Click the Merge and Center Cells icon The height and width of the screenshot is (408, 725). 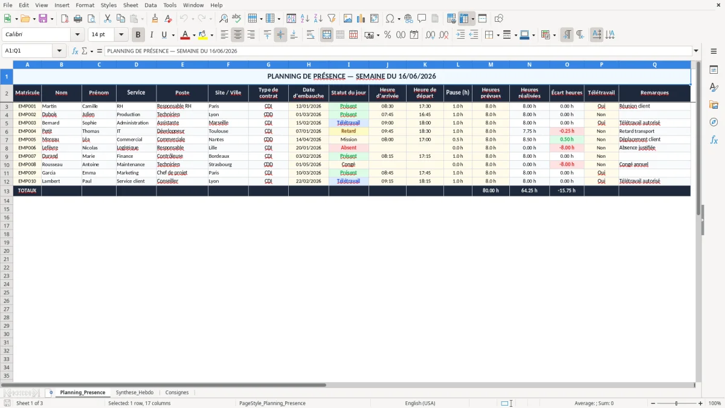pyautogui.click(x=327, y=35)
